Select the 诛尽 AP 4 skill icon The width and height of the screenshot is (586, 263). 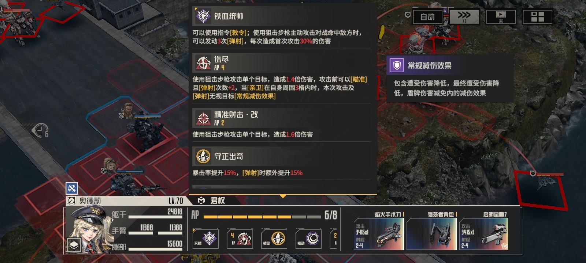pos(240,239)
